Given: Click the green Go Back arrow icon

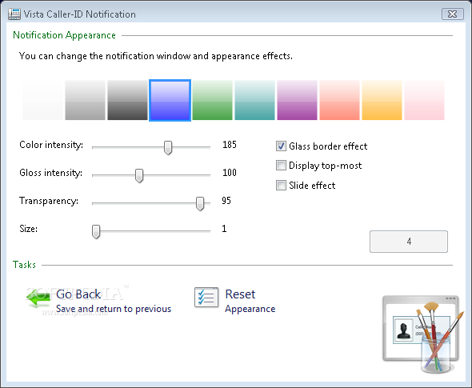Looking at the screenshot, I should [x=38, y=298].
